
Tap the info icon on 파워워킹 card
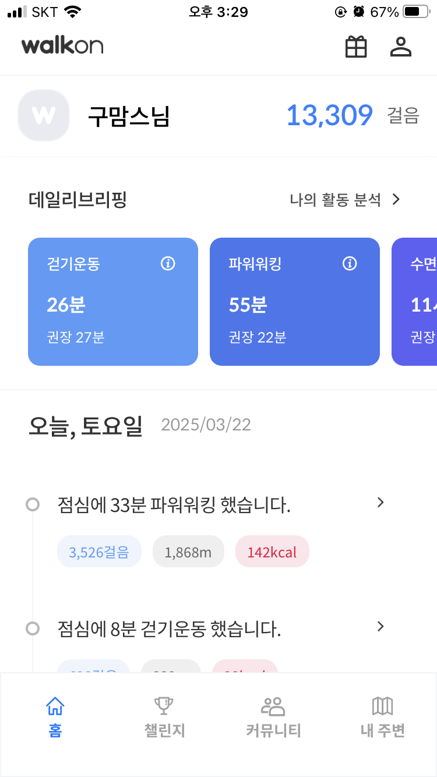point(350,264)
